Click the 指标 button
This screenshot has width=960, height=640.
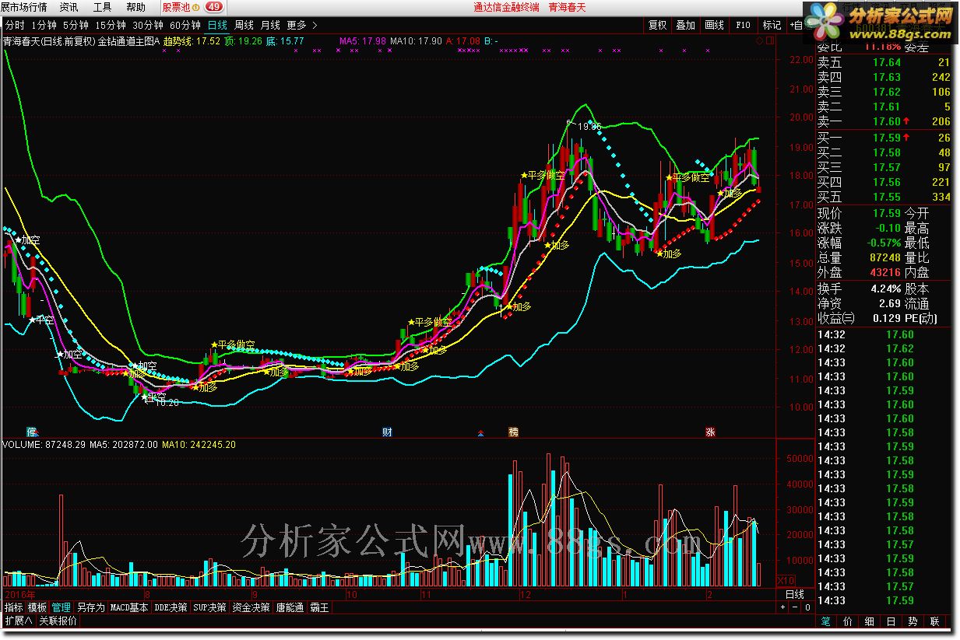pos(14,607)
